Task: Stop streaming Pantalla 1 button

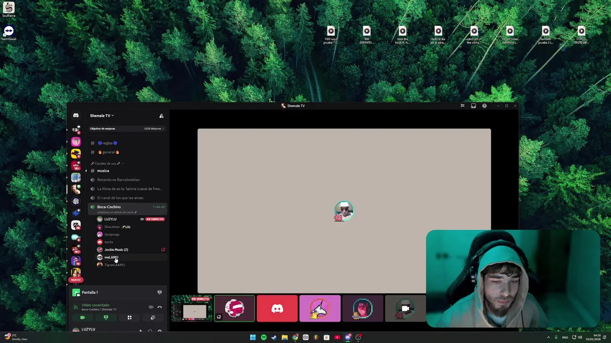Action: (x=159, y=293)
